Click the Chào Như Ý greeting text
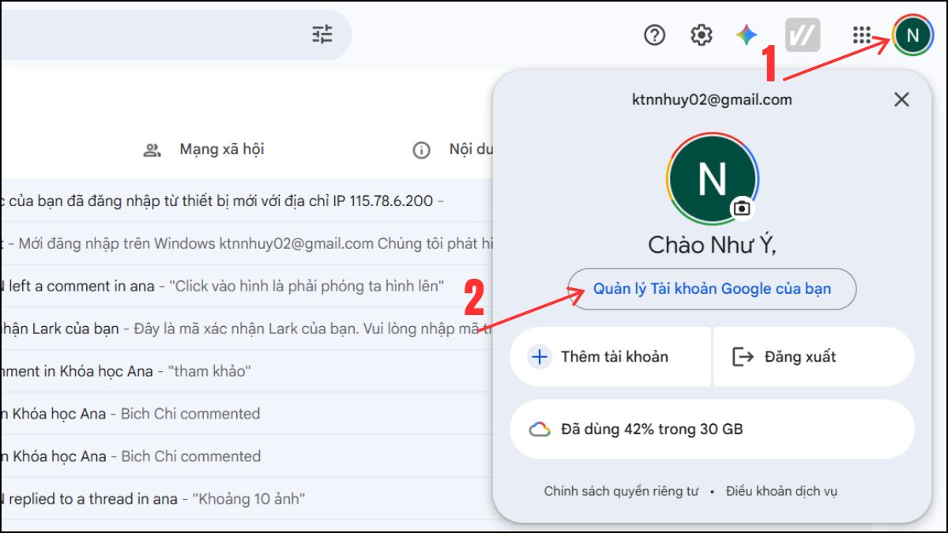Image resolution: width=948 pixels, height=533 pixels. (713, 245)
